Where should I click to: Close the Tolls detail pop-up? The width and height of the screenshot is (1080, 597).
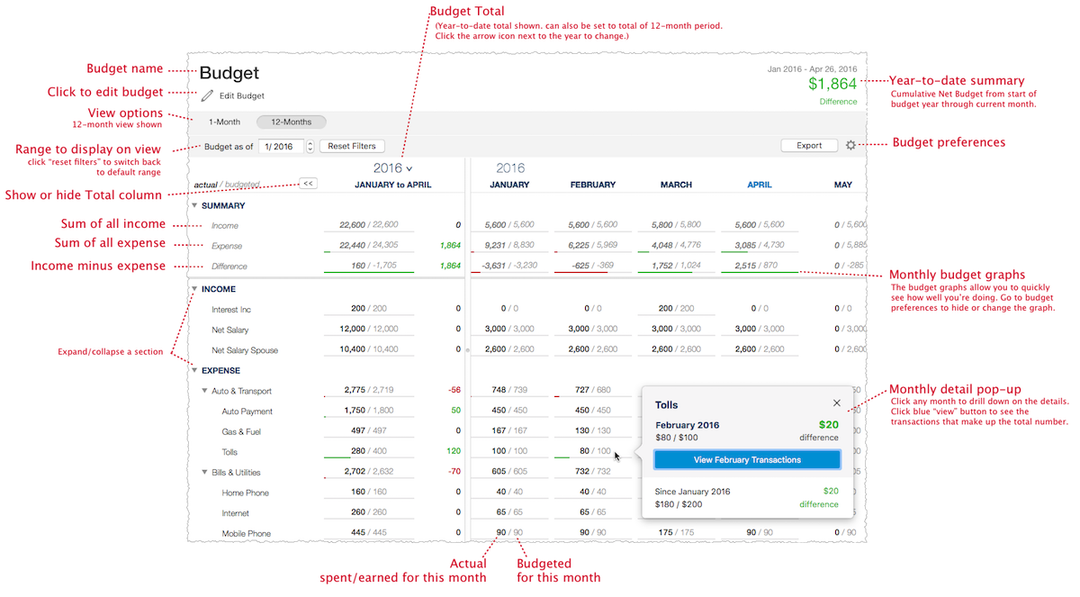836,403
